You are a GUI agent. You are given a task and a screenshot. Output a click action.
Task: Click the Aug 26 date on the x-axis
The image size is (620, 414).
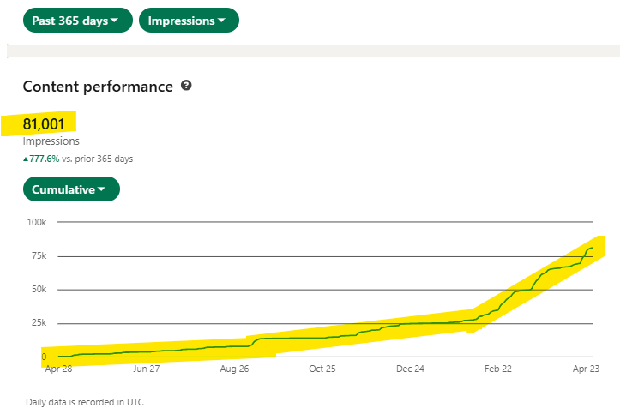[x=234, y=369]
